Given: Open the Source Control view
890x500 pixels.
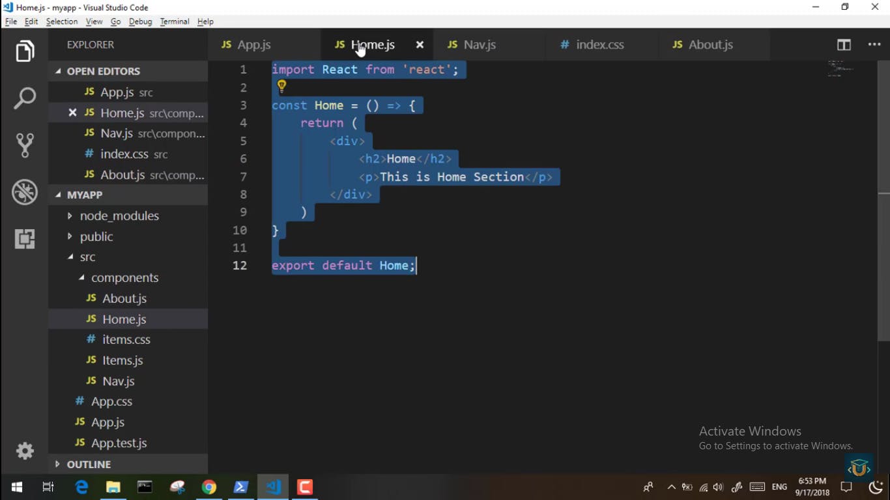Looking at the screenshot, I should tap(25, 145).
